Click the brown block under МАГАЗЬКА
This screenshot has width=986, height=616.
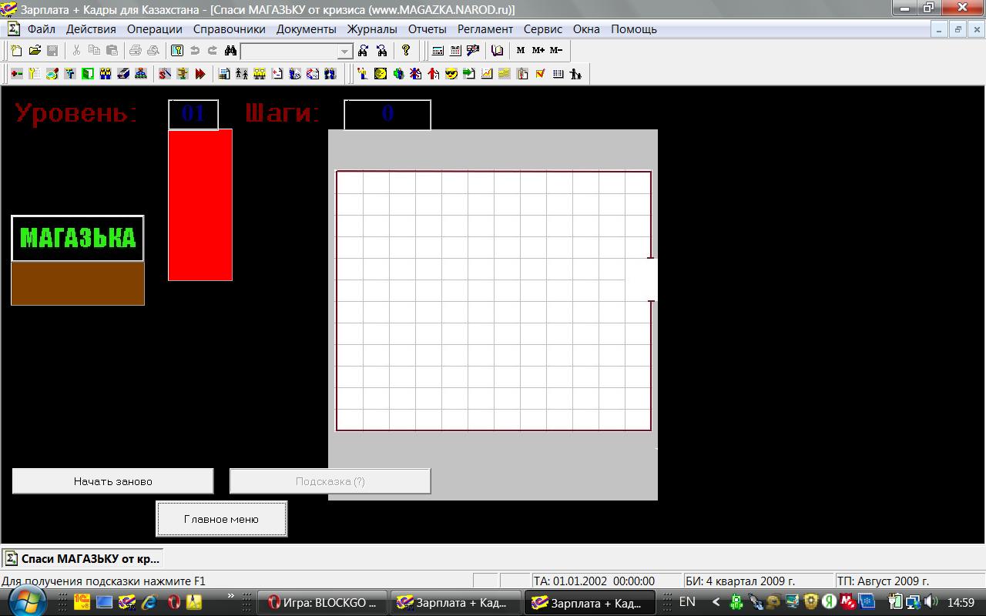click(x=78, y=283)
